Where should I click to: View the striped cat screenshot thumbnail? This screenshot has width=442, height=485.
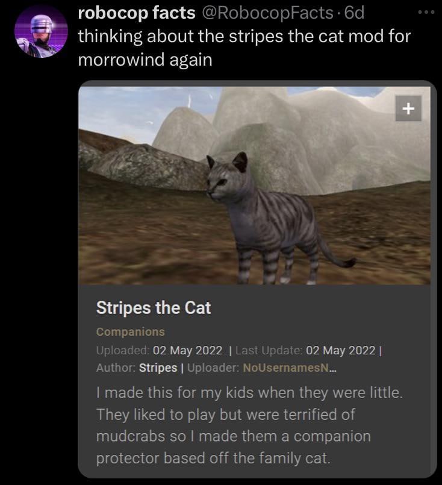(254, 186)
